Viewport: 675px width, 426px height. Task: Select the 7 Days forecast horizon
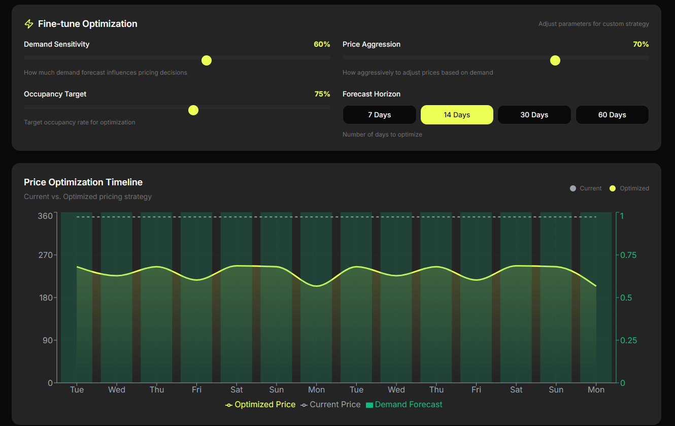[x=379, y=115]
